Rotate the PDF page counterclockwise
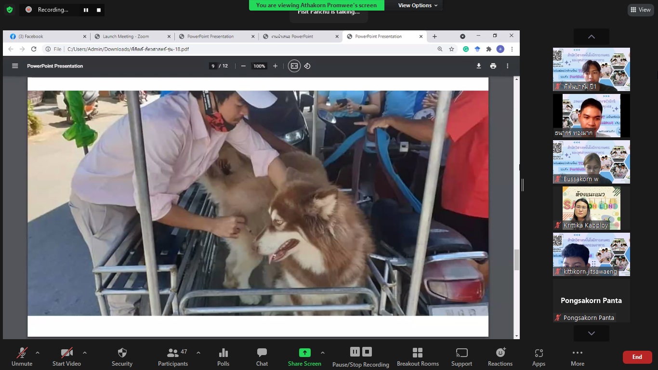The width and height of the screenshot is (658, 370). (x=307, y=66)
